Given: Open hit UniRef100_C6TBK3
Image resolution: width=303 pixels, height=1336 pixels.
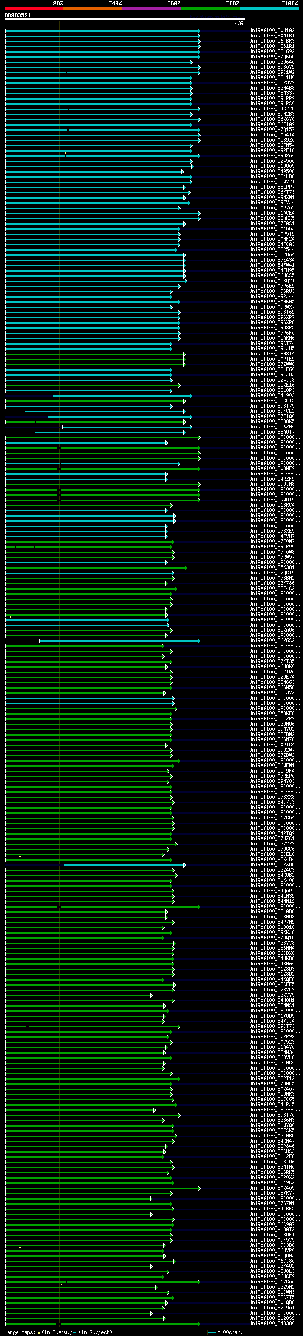Looking at the screenshot, I should click(x=272, y=41).
